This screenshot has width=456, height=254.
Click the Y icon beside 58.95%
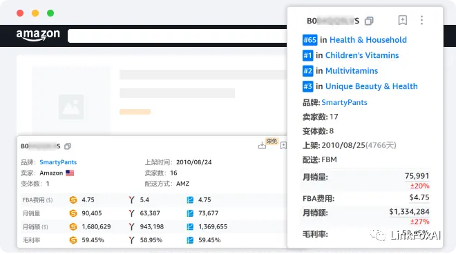point(132,240)
